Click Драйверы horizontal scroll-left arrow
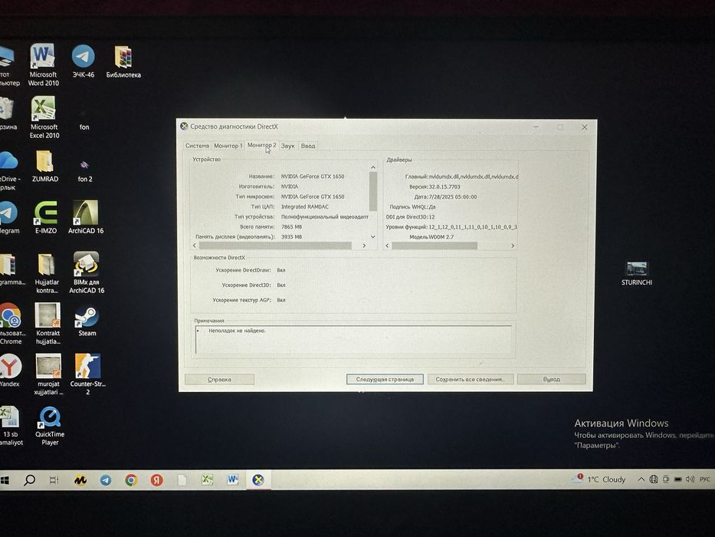Screen dimensions: 715x537 pos(388,245)
